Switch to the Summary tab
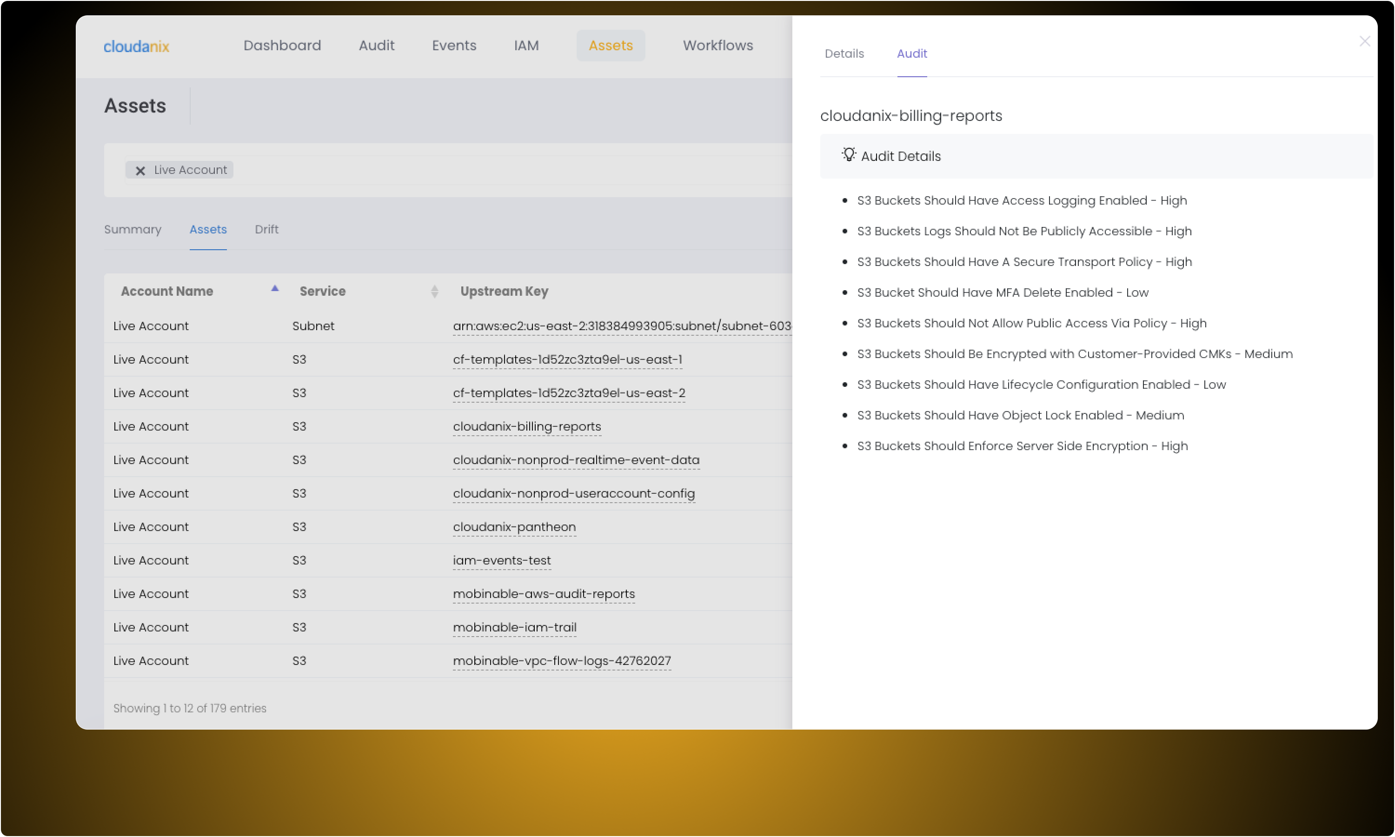 pyautogui.click(x=133, y=229)
